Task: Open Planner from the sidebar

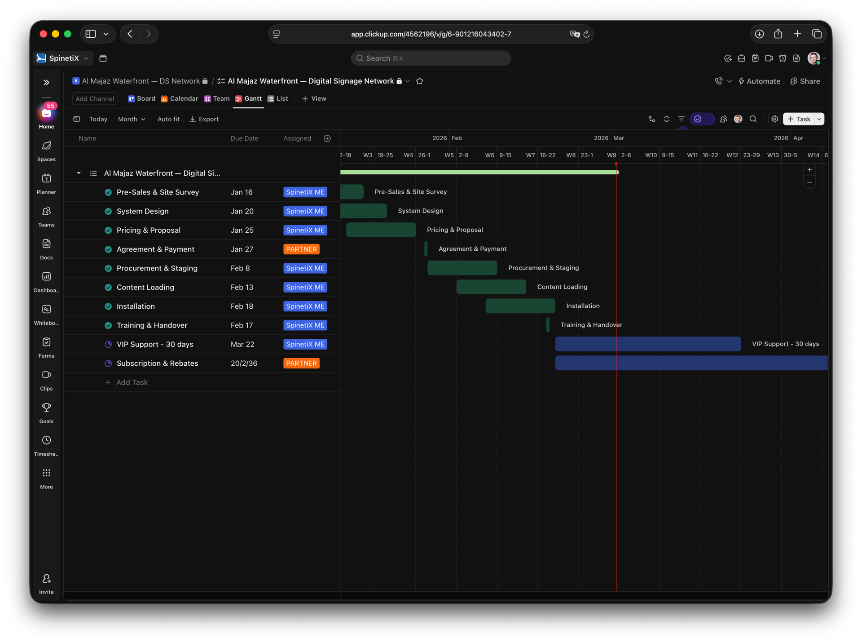Action: [x=46, y=182]
